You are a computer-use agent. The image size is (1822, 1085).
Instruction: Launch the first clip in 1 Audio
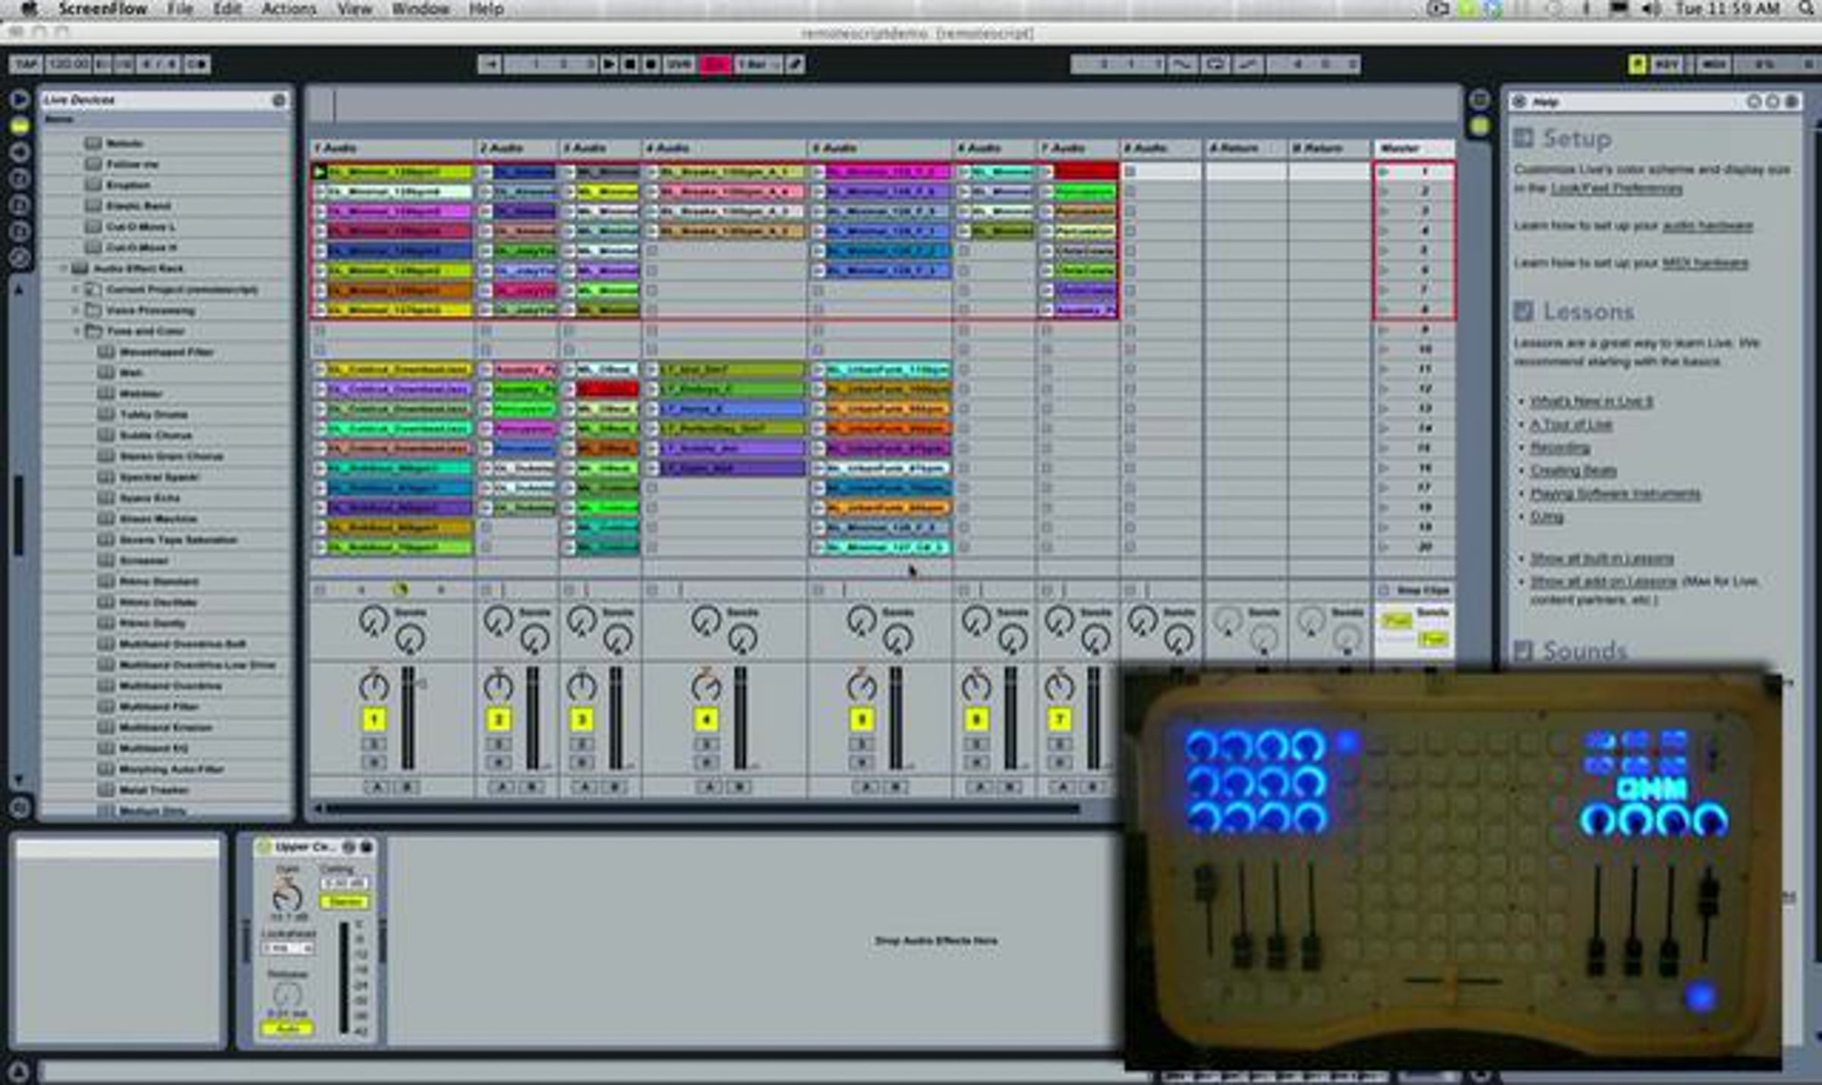tap(320, 172)
